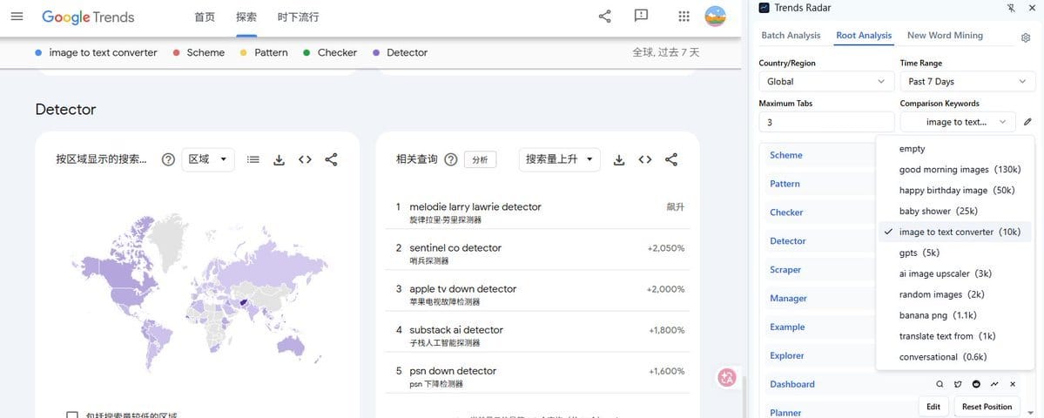
Task: Choose banana png (1.1k) option
Action: pyautogui.click(x=955, y=315)
